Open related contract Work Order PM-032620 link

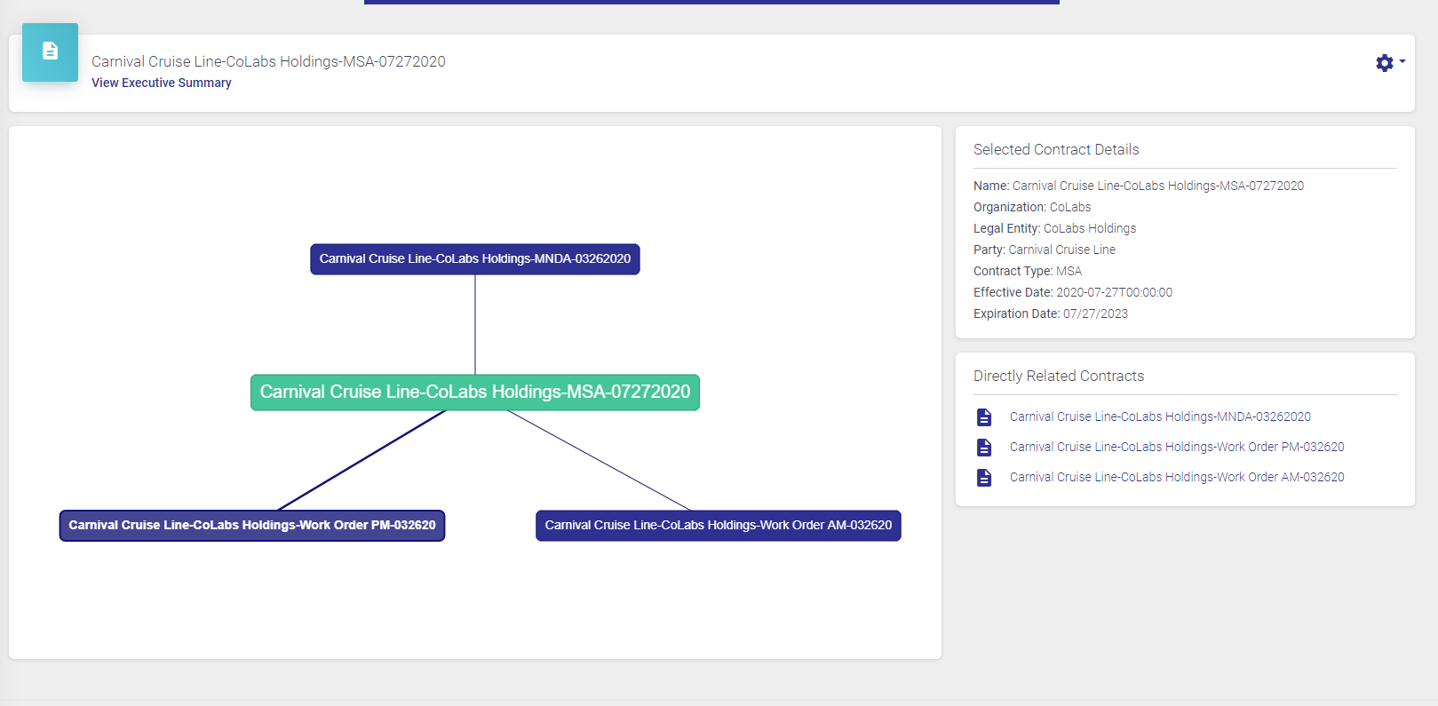pyautogui.click(x=1177, y=447)
